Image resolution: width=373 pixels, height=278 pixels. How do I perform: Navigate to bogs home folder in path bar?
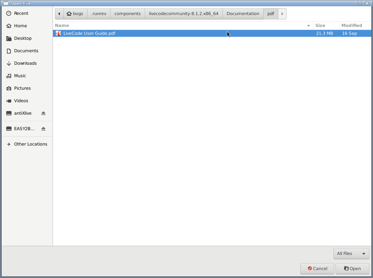coord(75,14)
